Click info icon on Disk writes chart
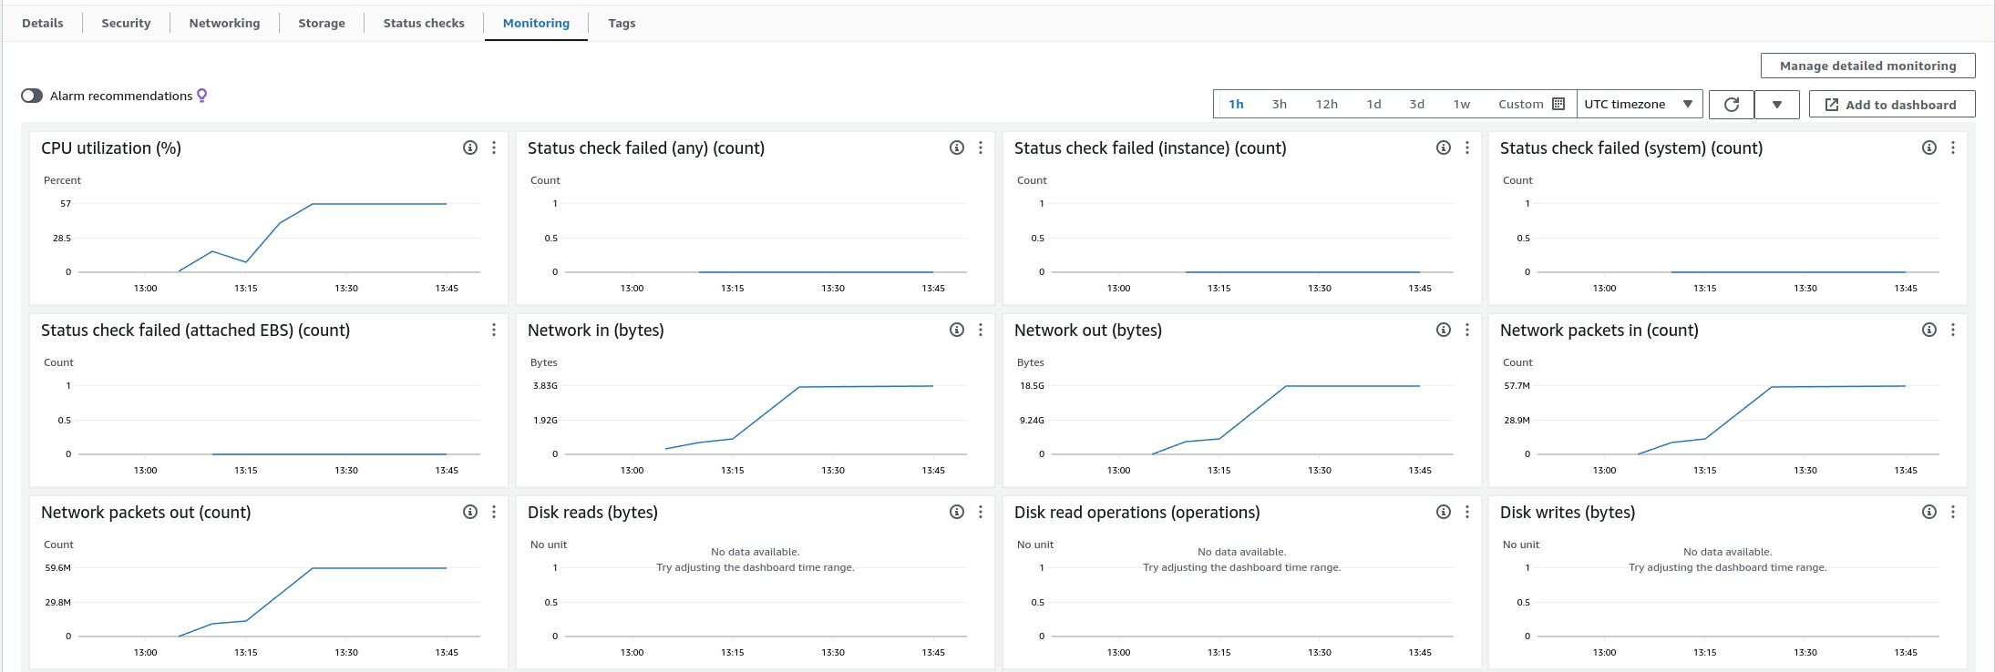The image size is (1995, 672). [1929, 512]
